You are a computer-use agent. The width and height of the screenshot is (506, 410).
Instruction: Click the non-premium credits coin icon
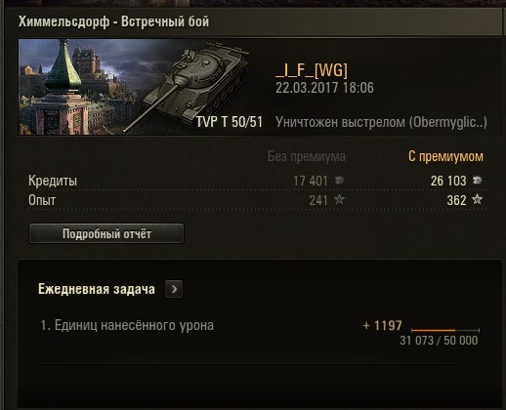click(339, 180)
